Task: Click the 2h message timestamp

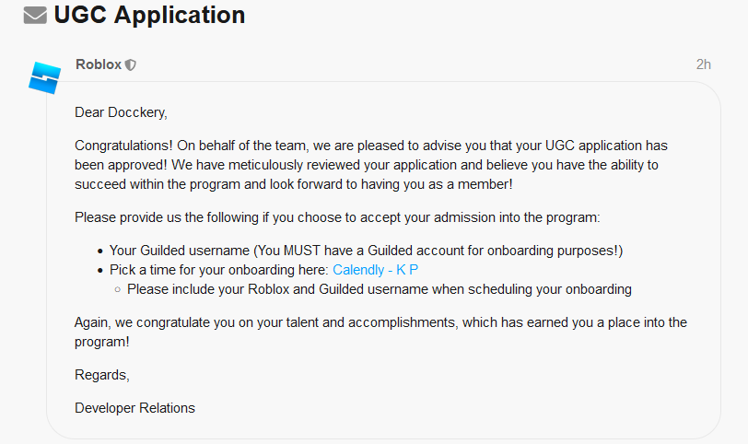Action: 703,64
